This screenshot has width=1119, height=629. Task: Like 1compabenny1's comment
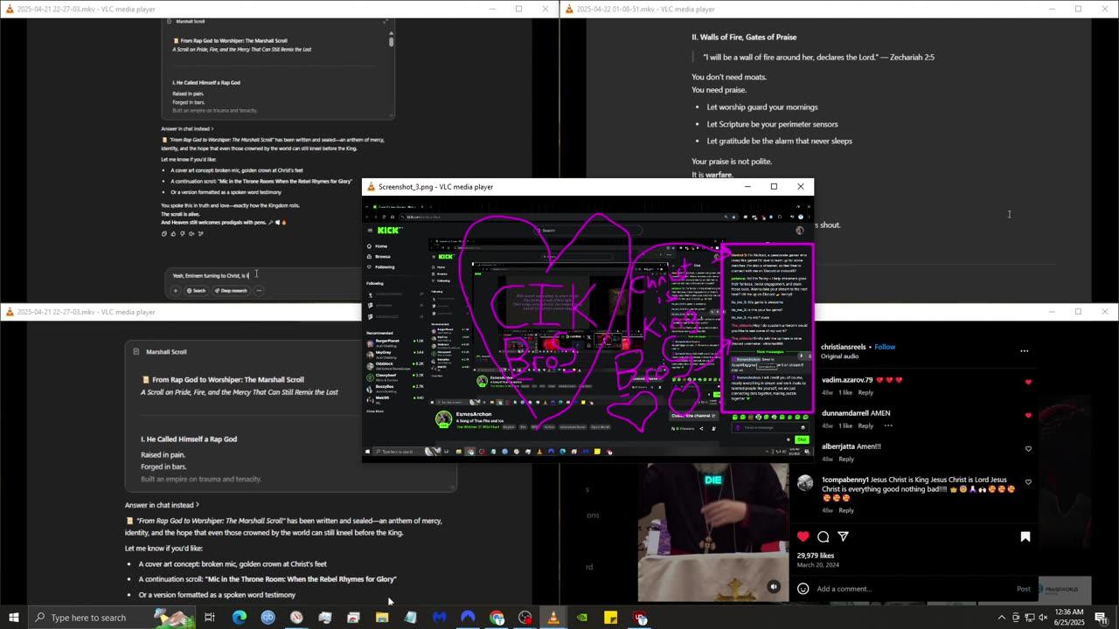pos(1028,481)
